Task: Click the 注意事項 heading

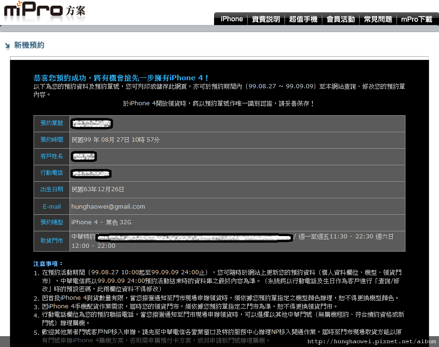Action: (x=48, y=264)
